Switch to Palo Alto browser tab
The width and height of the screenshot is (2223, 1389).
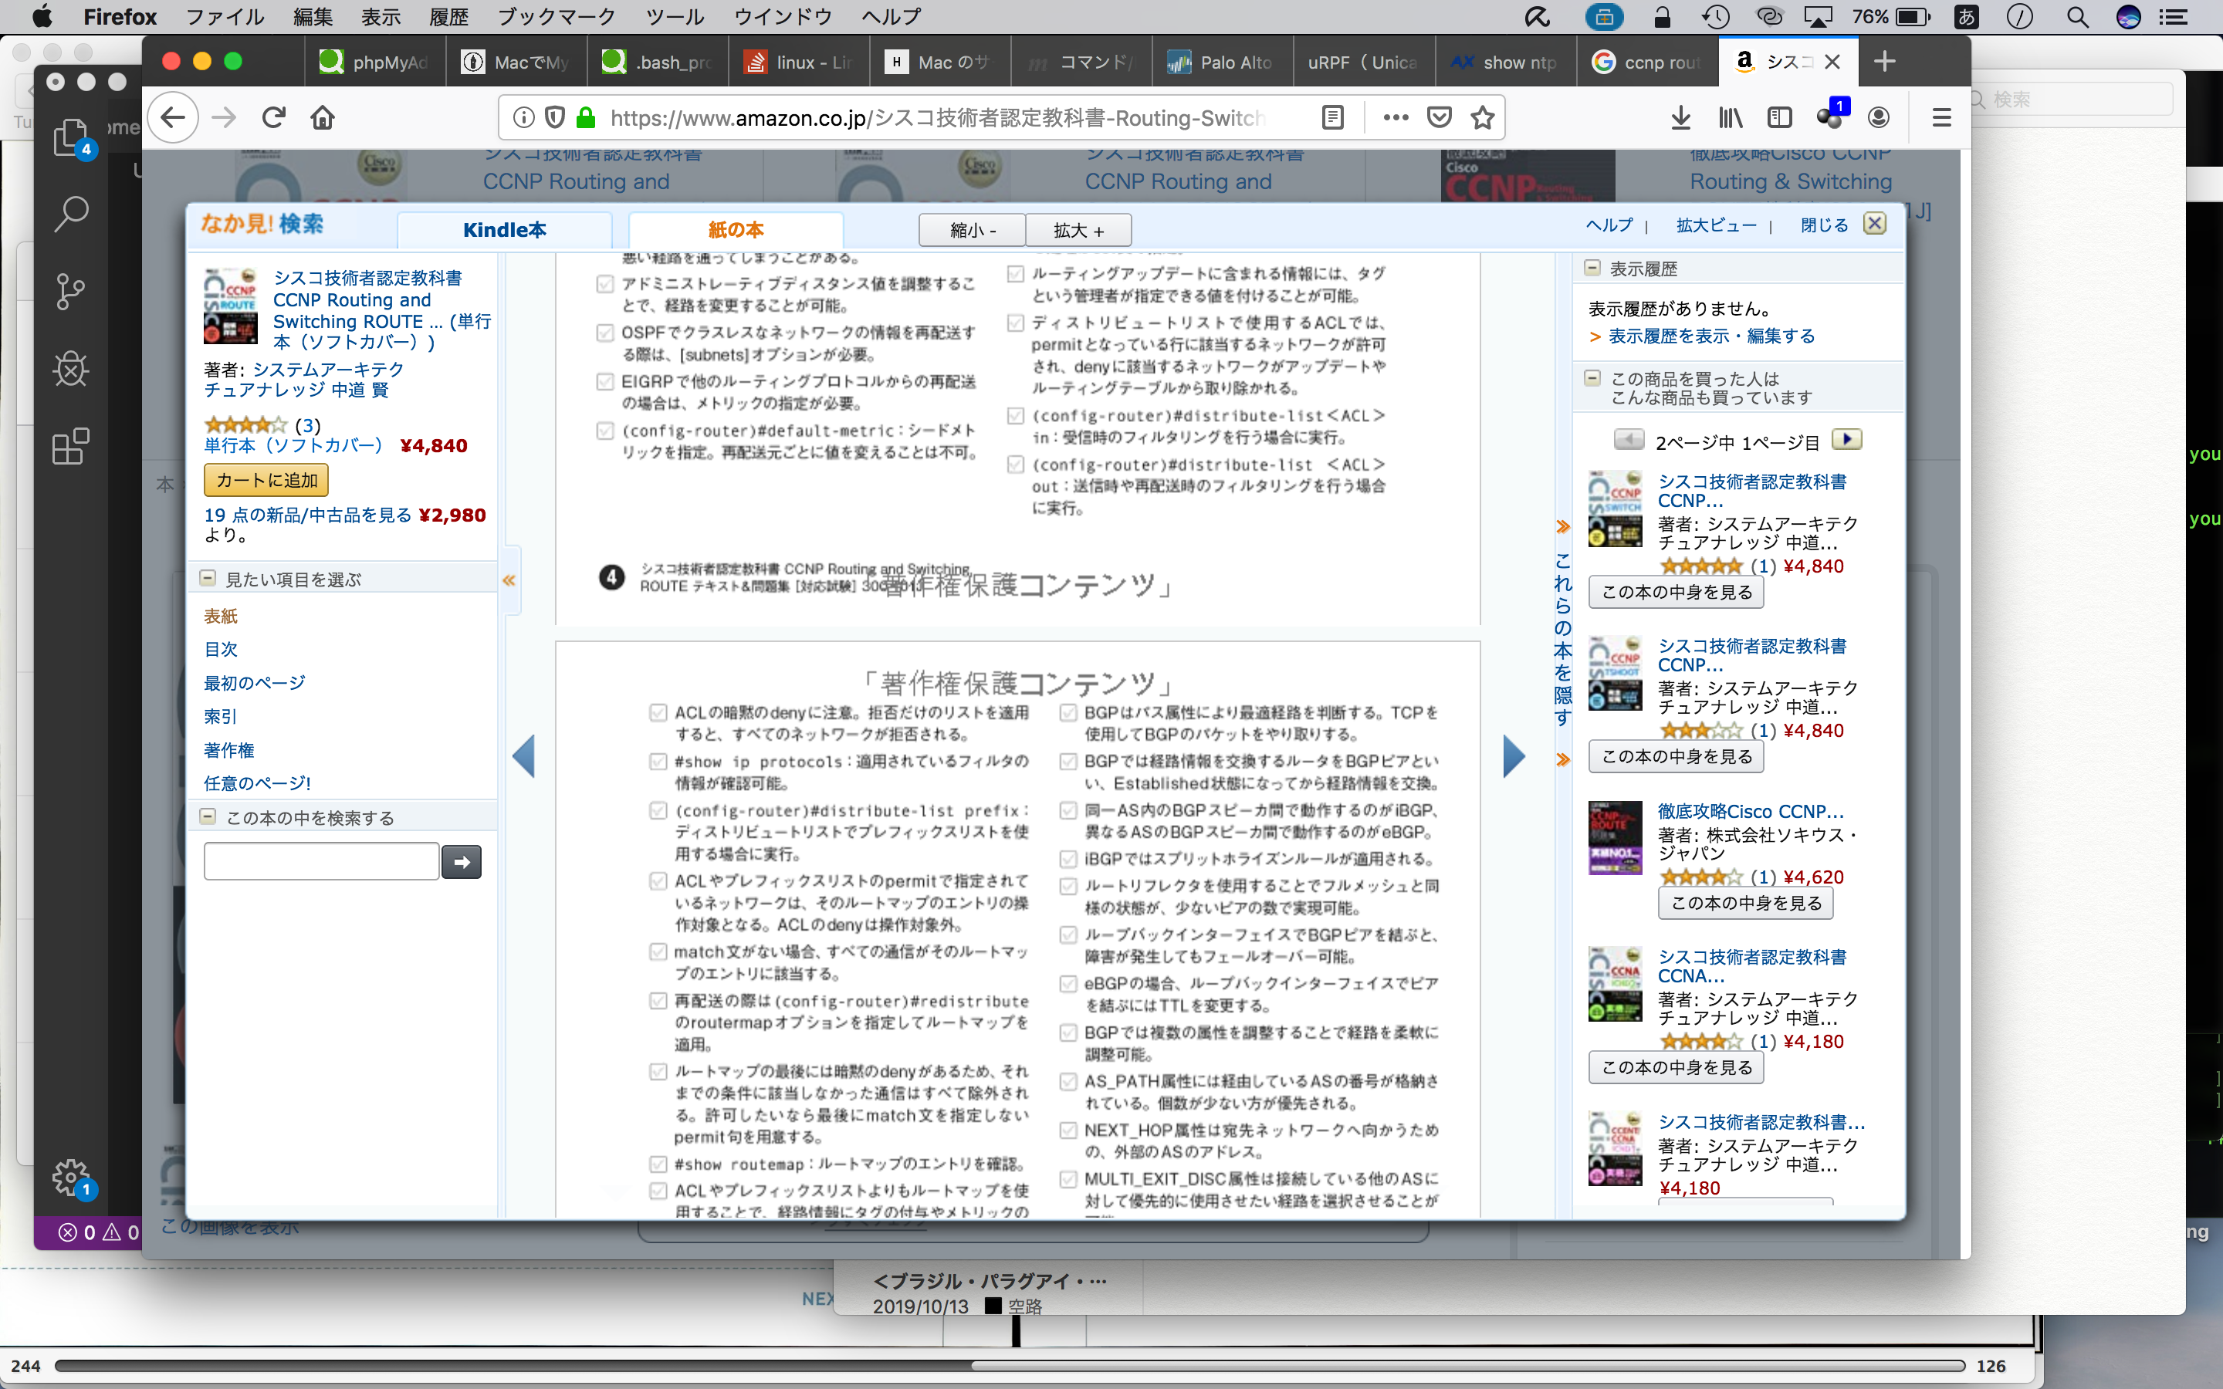[x=1221, y=62]
